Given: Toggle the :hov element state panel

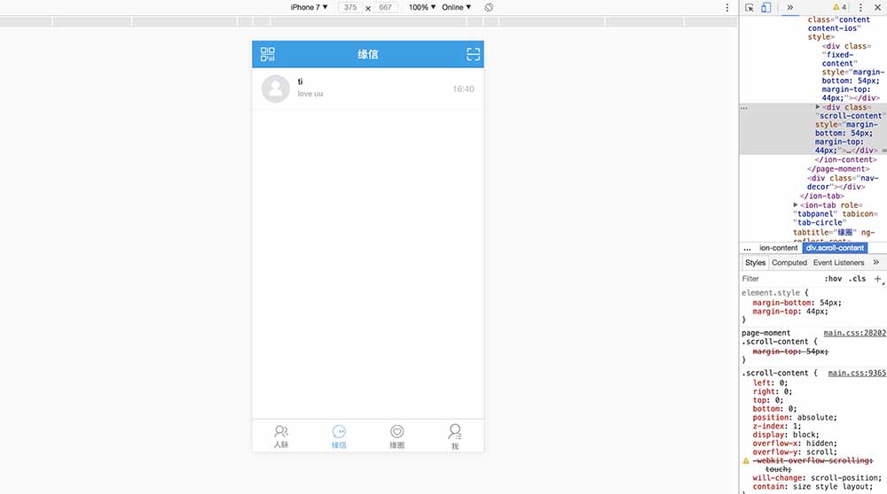Looking at the screenshot, I should coord(832,279).
